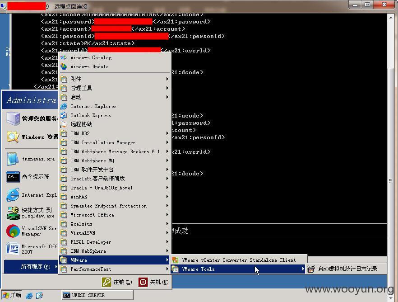398x302 pixels.
Task: Open the IBM WebSphere Message Brokers 6.1 entry
Action: [x=115, y=151]
